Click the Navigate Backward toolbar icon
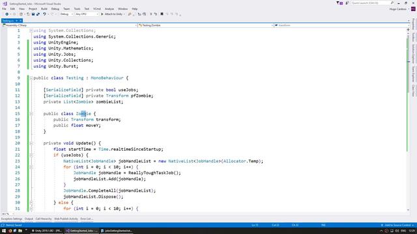This screenshot has width=417, height=234. 7,14
